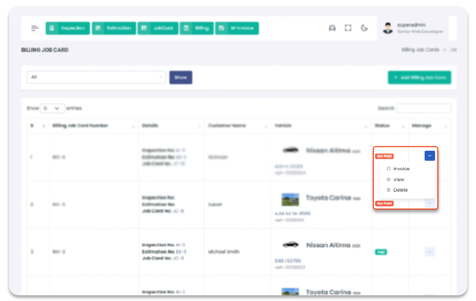Click the Inspection toolbar button
Image resolution: width=476 pixels, height=301 pixels.
click(x=68, y=28)
